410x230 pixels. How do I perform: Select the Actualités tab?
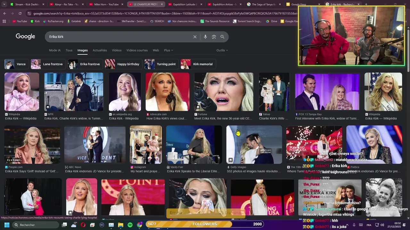pyautogui.click(x=100, y=50)
